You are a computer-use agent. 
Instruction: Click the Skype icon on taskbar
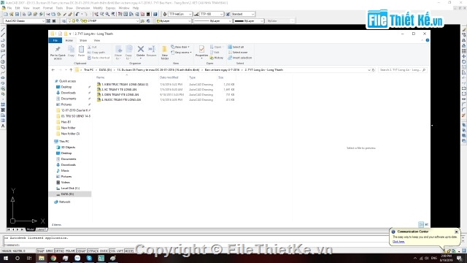(89, 258)
